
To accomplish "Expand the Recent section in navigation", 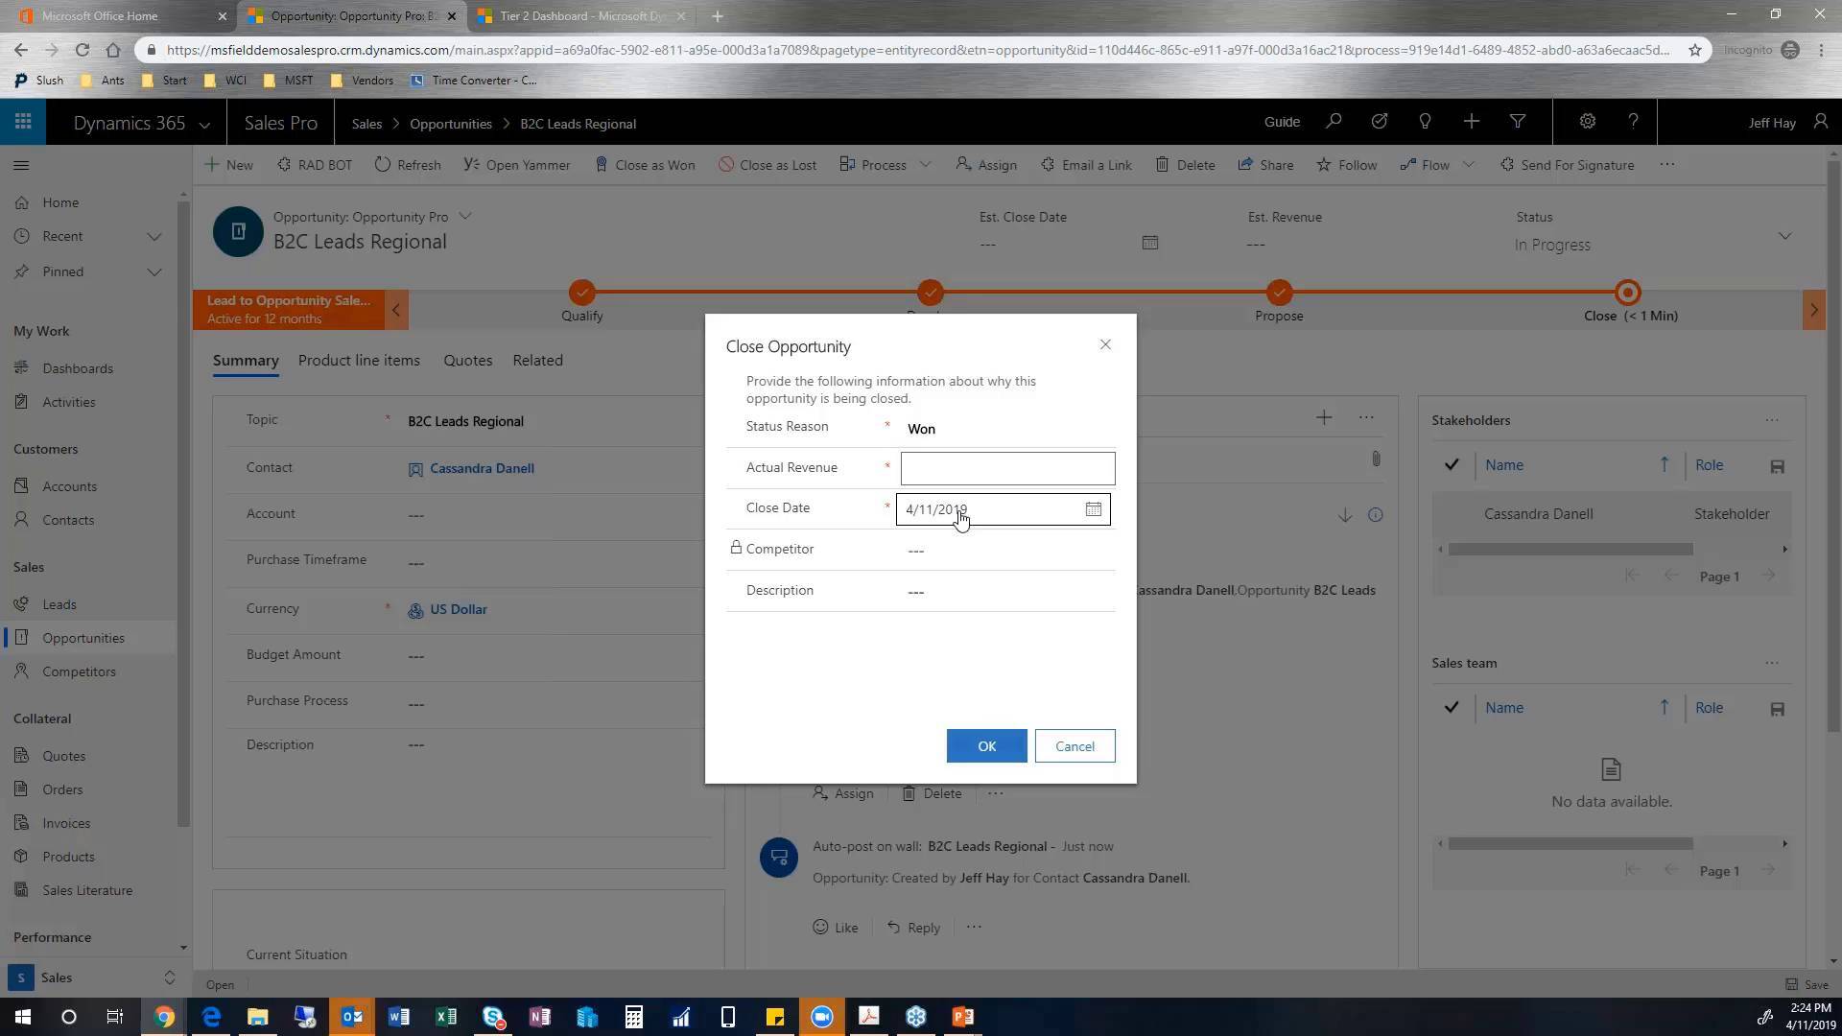I will click(x=153, y=235).
